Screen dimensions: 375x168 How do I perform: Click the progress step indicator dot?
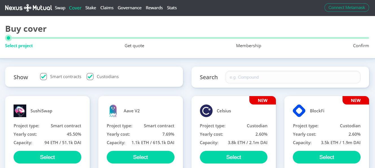8,38
